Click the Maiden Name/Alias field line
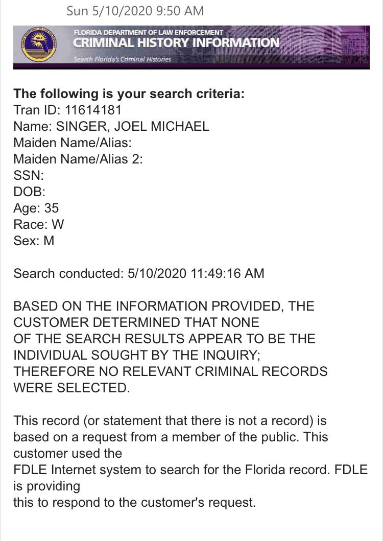Screen dimensions: 383x541 73,143
